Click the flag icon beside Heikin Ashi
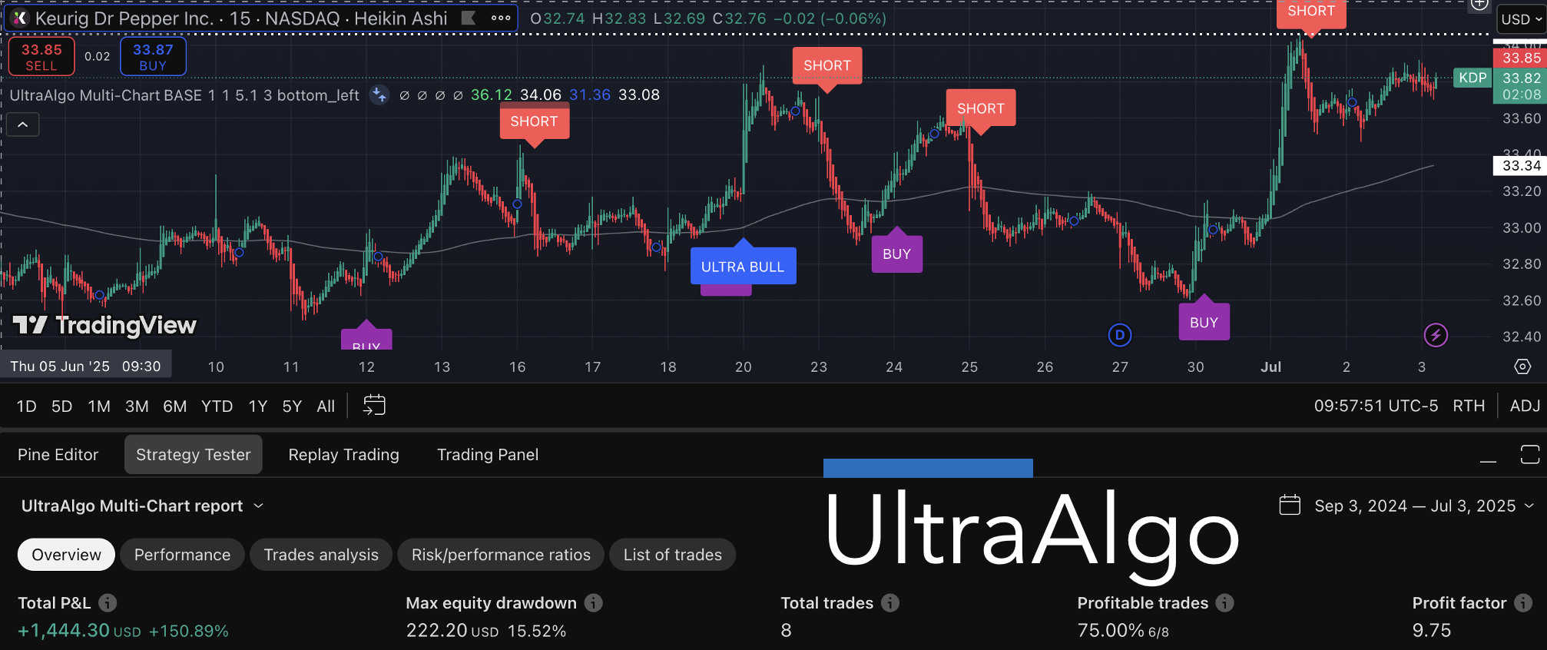 [x=468, y=18]
